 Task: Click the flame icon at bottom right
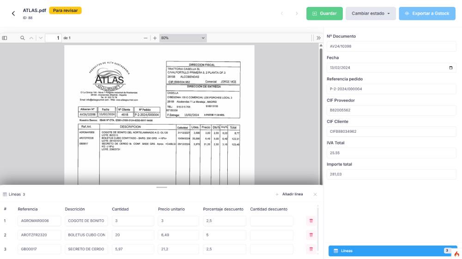point(456,254)
